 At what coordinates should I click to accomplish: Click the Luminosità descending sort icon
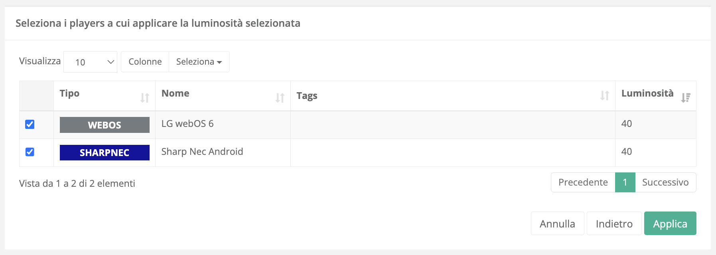tap(686, 98)
